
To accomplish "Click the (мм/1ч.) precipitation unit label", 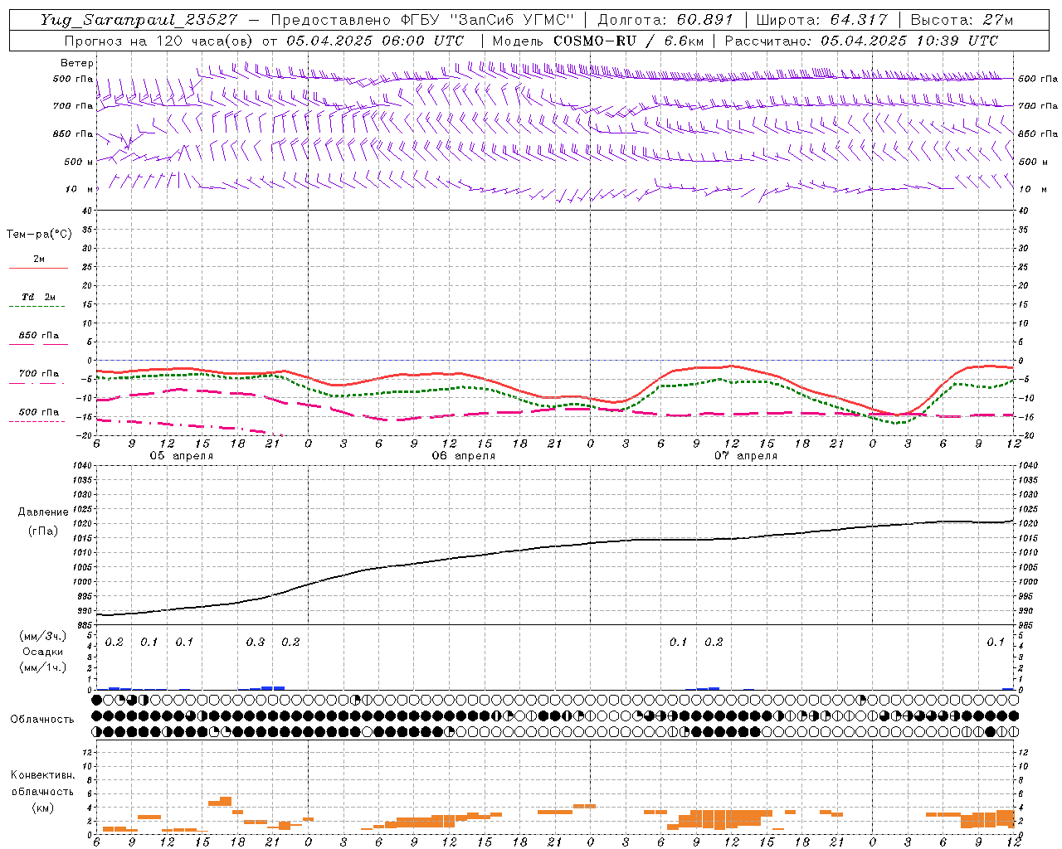I will click(43, 667).
